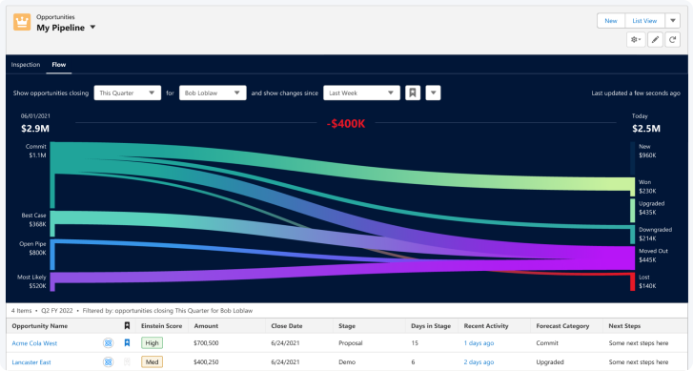The width and height of the screenshot is (693, 371).
Task: Open the Last Week changes dropdown
Action: pyautogui.click(x=361, y=93)
